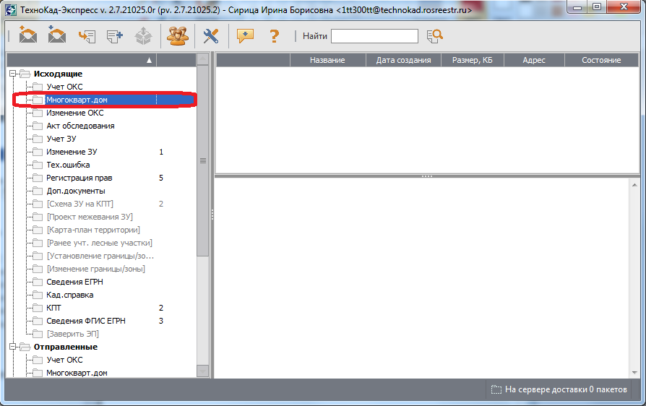Image resolution: width=646 pixels, height=406 pixels.
Task: Click the message bubble download icon
Action: click(245, 35)
